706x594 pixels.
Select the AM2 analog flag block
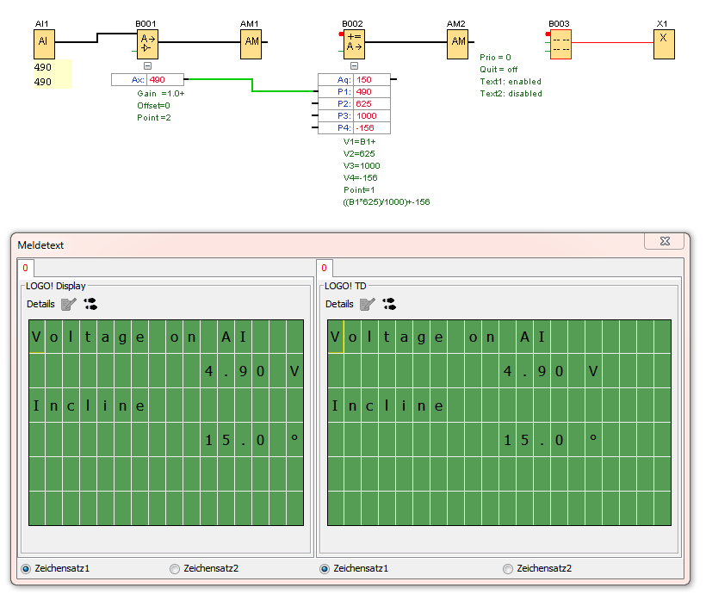(x=457, y=41)
